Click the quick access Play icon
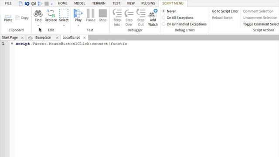Image resolution: width=279 pixels, height=157 pixels. (x=40, y=3)
